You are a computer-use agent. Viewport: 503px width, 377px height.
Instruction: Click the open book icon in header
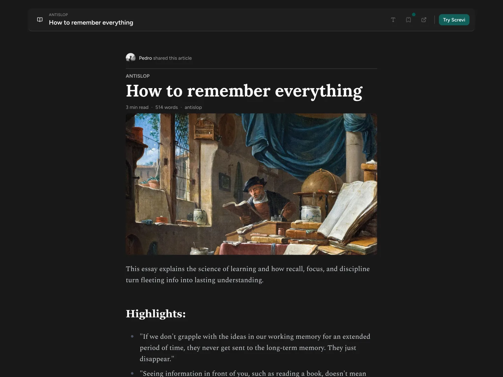[40, 20]
